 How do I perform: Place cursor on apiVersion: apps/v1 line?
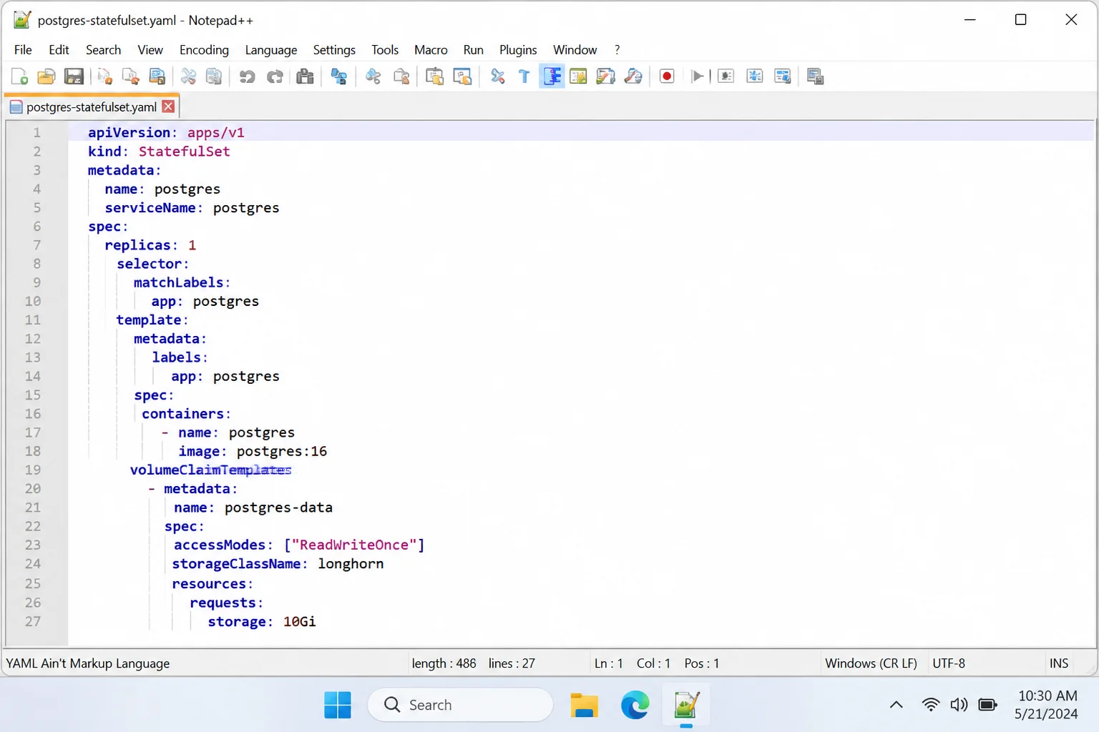click(166, 132)
